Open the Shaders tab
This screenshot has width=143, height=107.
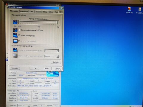(38, 12)
